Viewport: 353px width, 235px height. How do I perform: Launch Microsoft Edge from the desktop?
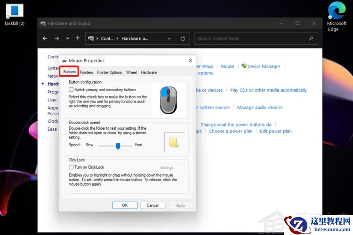pyautogui.click(x=337, y=16)
